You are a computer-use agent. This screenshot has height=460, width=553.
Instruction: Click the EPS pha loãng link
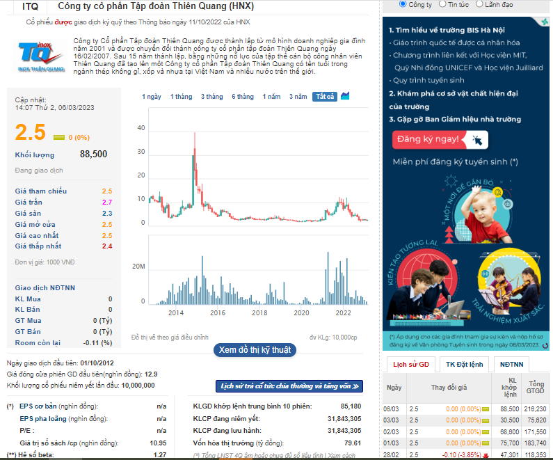(x=43, y=419)
